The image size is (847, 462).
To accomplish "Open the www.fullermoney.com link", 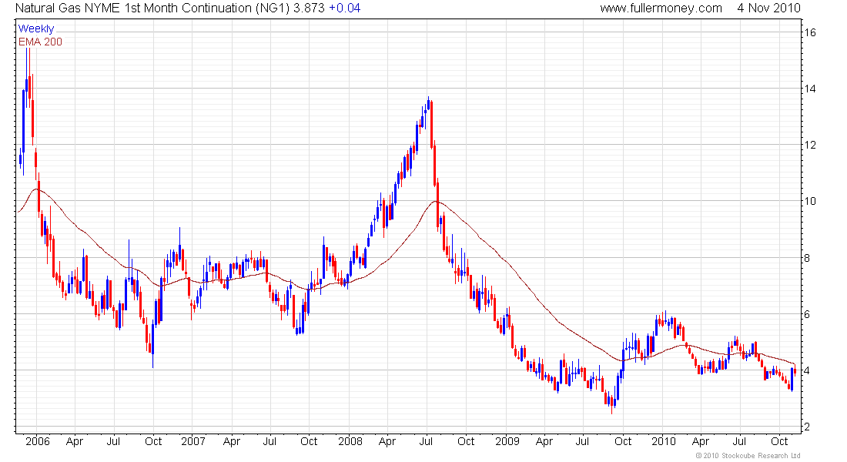I will coord(661,8).
